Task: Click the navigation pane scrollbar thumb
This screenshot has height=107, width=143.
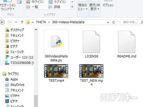Action: 36,101
